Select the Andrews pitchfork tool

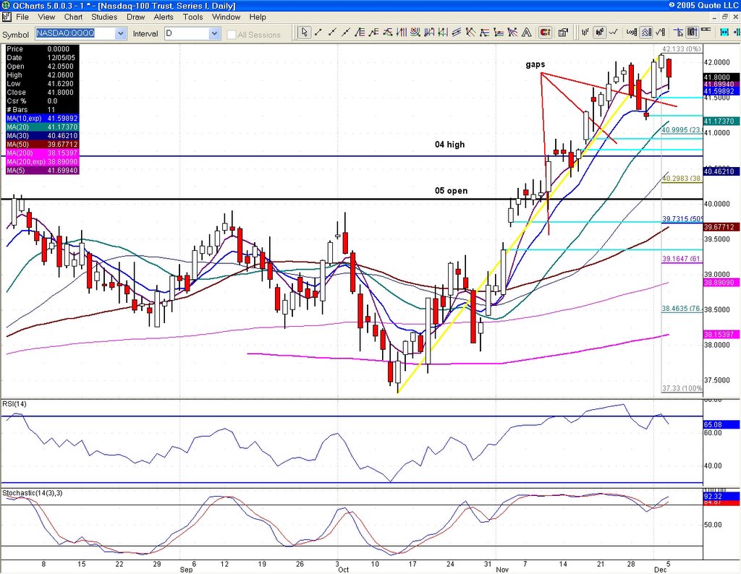click(470, 32)
